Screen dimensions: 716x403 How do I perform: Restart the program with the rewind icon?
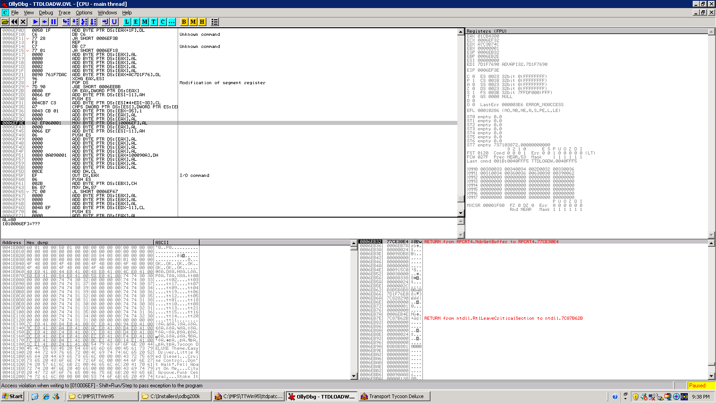pos(14,21)
